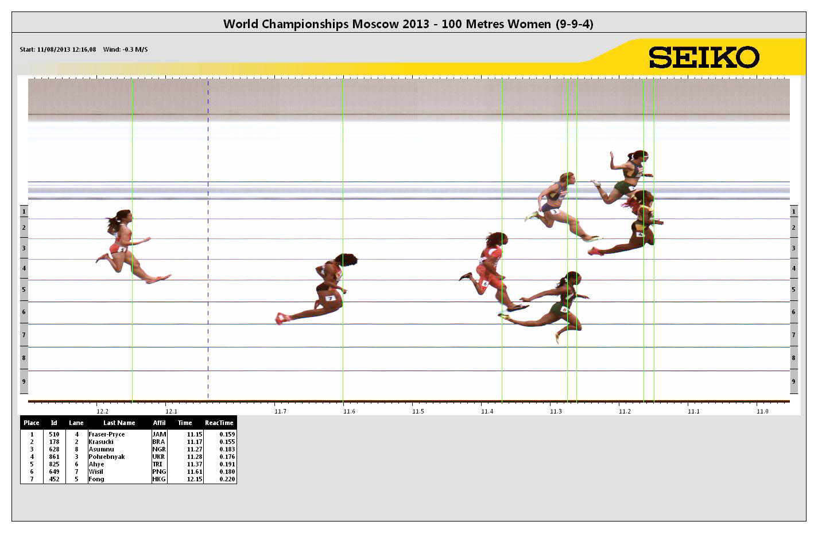The width and height of the screenshot is (818, 533).
Task: Click the HKG affiliation cell
Action: coord(159,479)
